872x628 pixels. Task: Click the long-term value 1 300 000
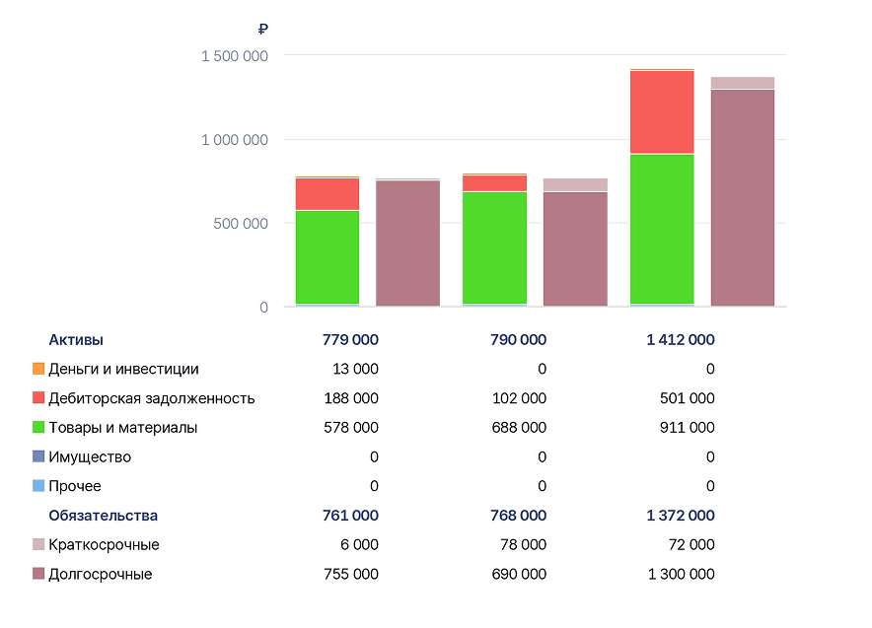pyautogui.click(x=682, y=574)
